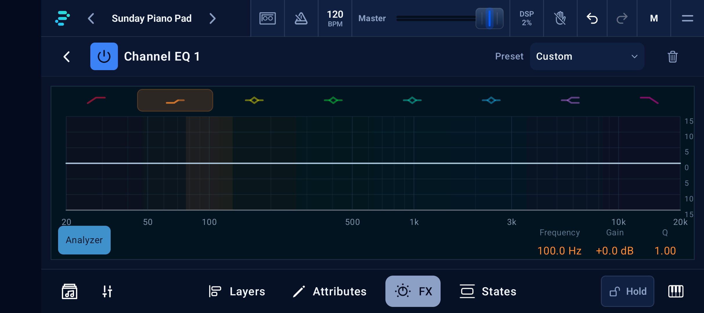
Task: Open the app logo menu
Action: click(x=62, y=18)
